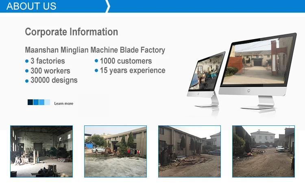The width and height of the screenshot is (305, 193).
Task: Click the '1000 customers' bullet text
Action: point(126,61)
